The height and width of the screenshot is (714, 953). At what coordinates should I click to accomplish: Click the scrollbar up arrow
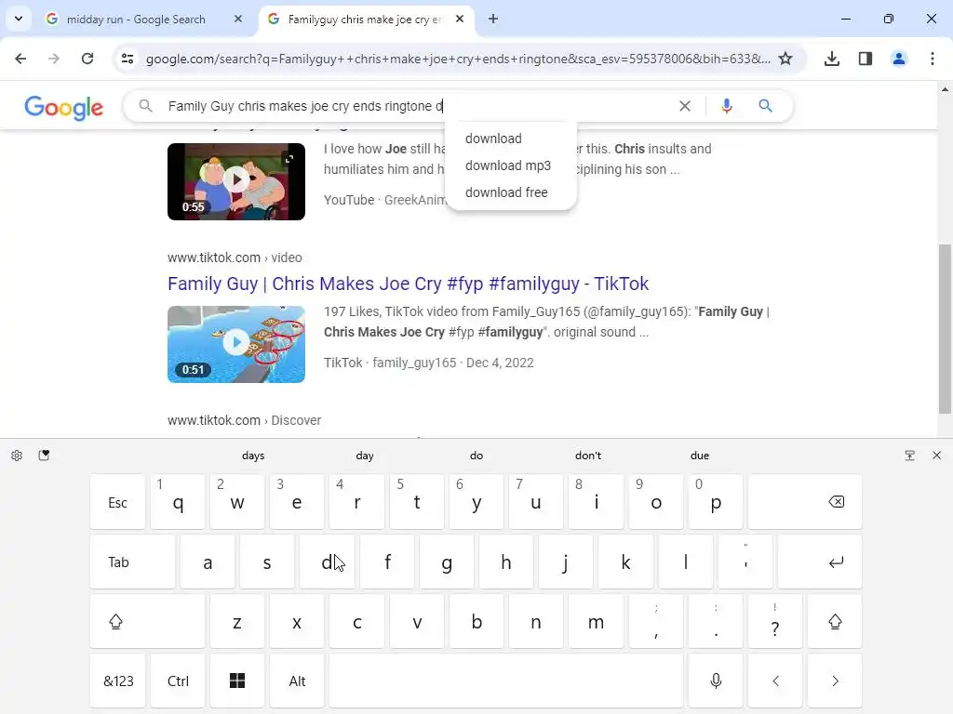coord(945,89)
